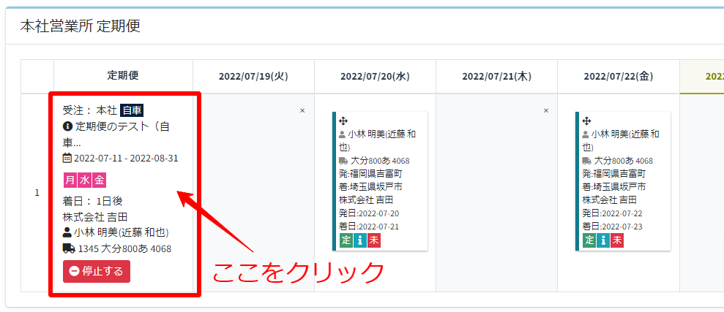Click the info icon beside 定期便のテスト
This screenshot has height=312, width=724.
[x=67, y=126]
